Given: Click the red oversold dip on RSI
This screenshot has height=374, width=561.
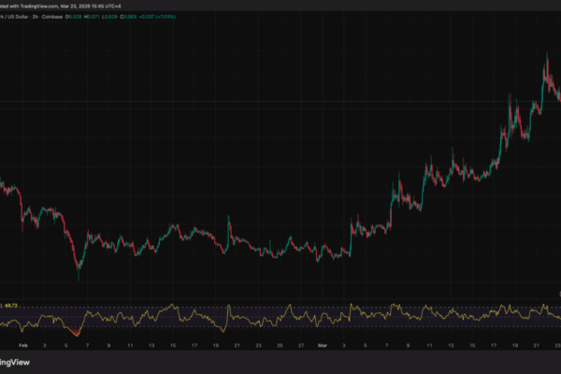Looking at the screenshot, I should pos(74,330).
